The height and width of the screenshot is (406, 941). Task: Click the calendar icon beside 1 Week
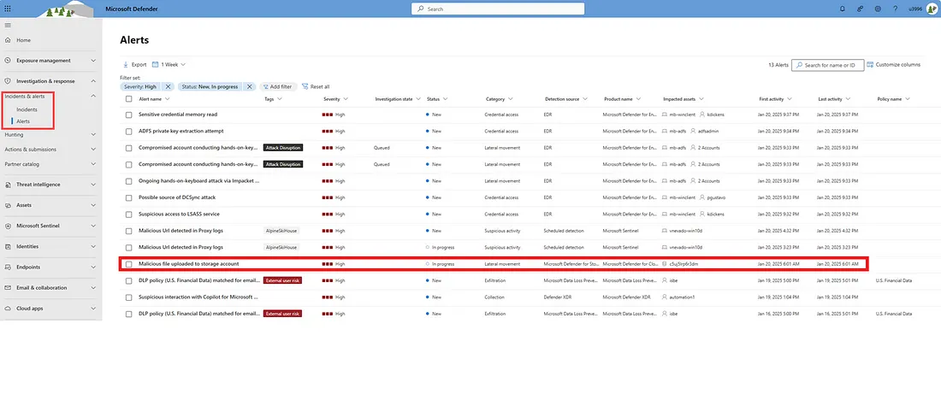pos(155,64)
